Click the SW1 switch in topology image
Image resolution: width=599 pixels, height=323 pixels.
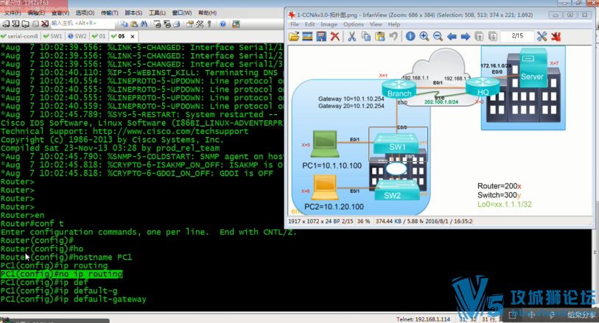tap(396, 143)
